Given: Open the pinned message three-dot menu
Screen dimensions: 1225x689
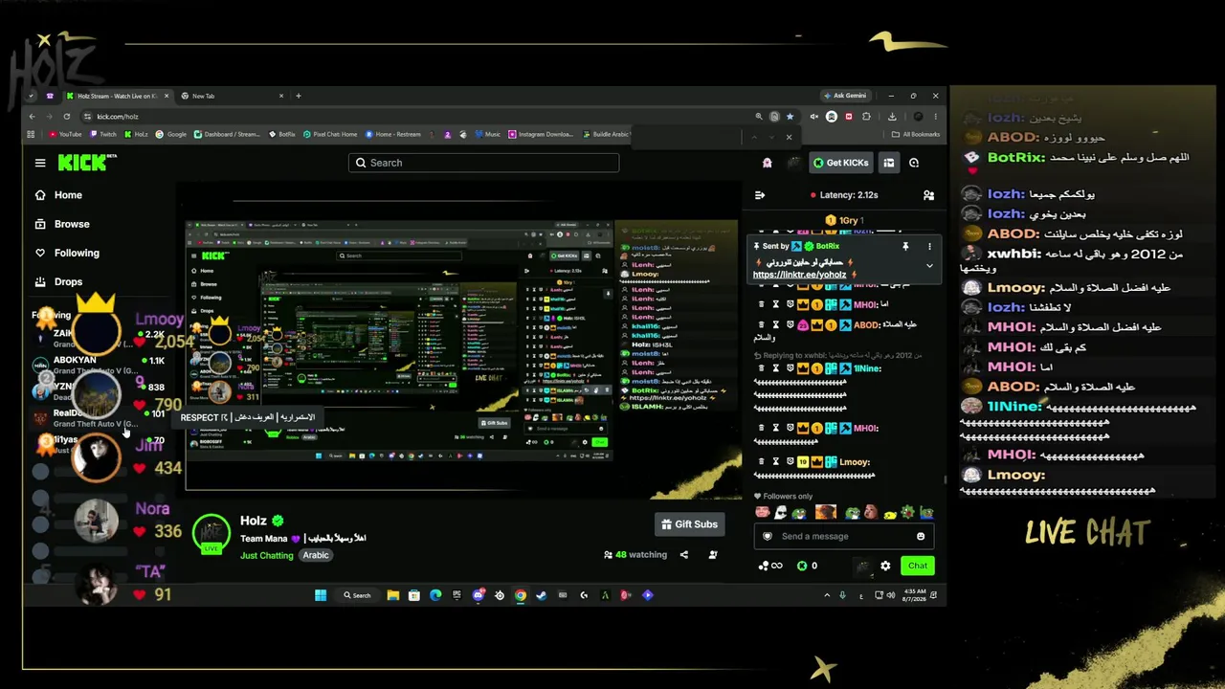Looking at the screenshot, I should pos(928,247).
